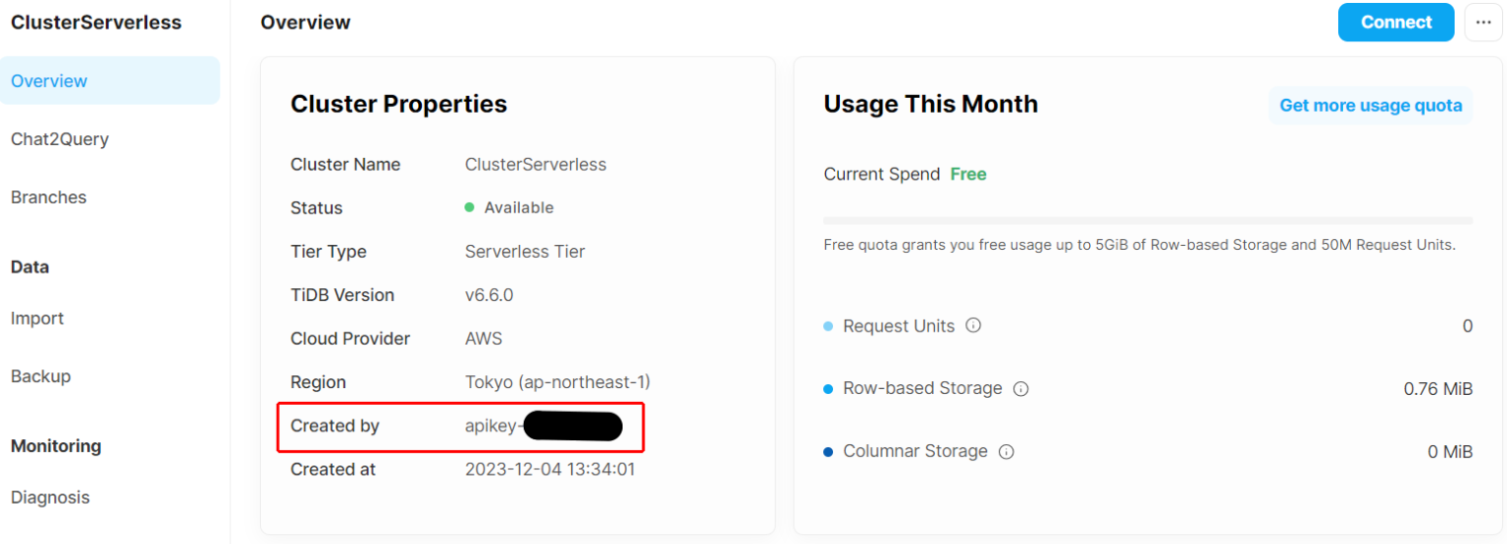Select Import under Data section
This screenshot has height=544, width=1507.
click(x=37, y=319)
